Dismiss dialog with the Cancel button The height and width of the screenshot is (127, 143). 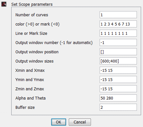point(80,122)
